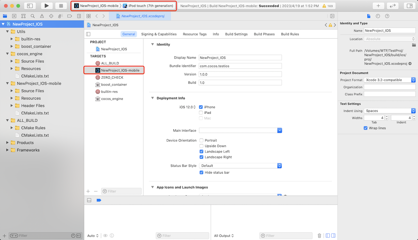Screen dimensions: 418x240
Task: Open the Source Control navigator
Action: (x=14, y=16)
